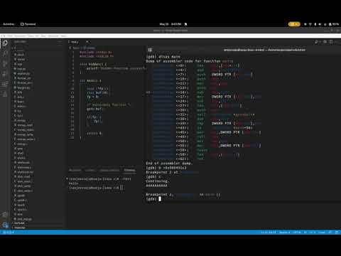Click the return 0 line in the editor
This screenshot has width=341, height=256.
94,133
